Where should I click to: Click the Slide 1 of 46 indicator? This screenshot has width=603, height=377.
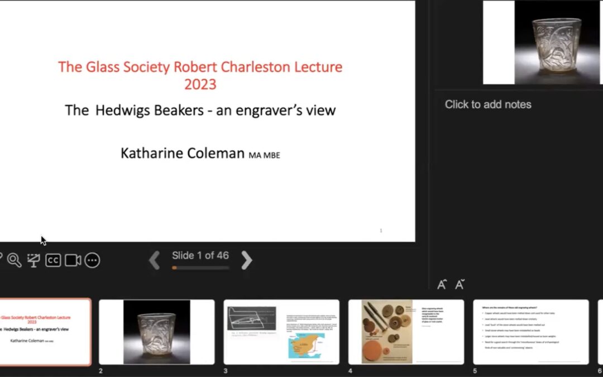coord(200,255)
